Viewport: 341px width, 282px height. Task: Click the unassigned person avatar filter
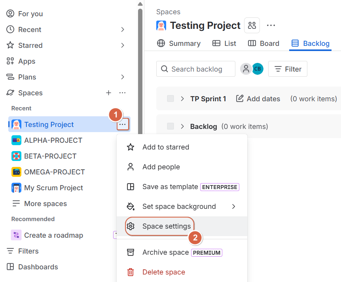coord(246,69)
